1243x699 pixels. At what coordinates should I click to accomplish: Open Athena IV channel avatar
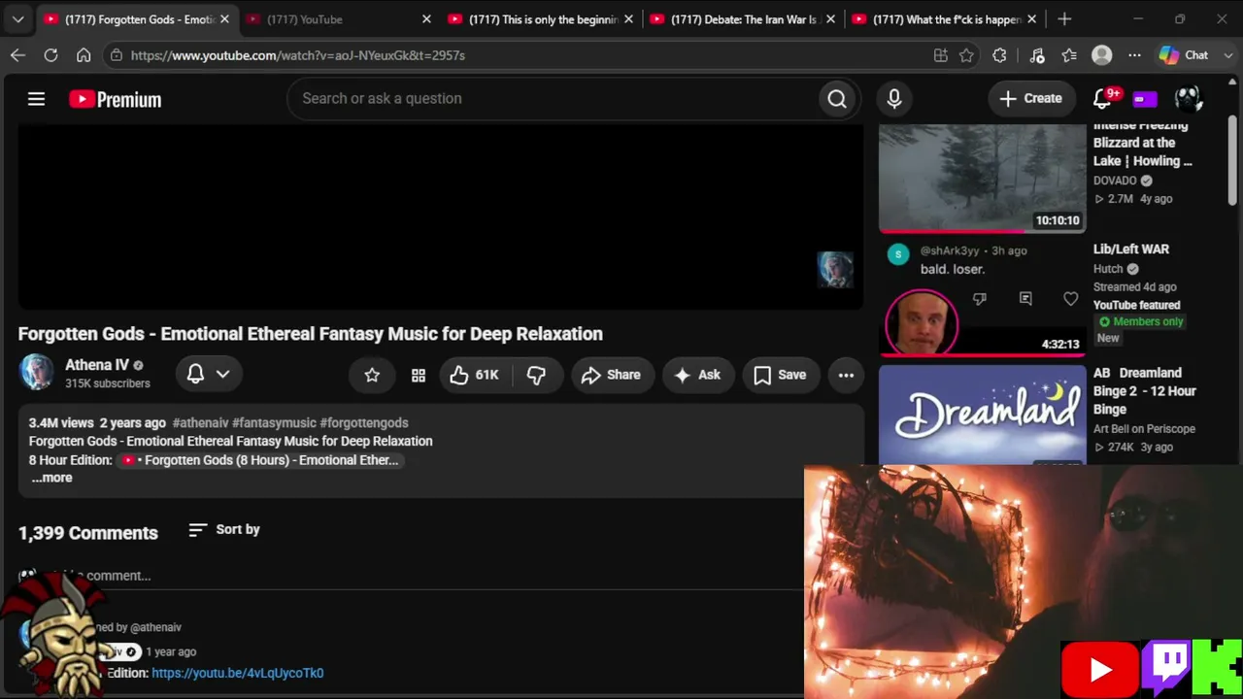pyautogui.click(x=37, y=373)
